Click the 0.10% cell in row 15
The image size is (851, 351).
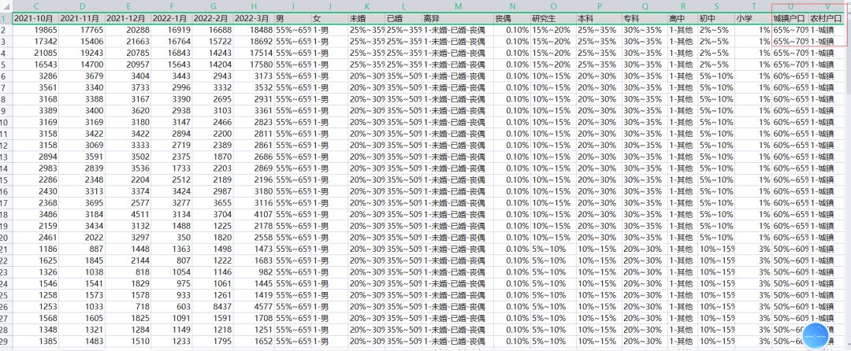512,179
